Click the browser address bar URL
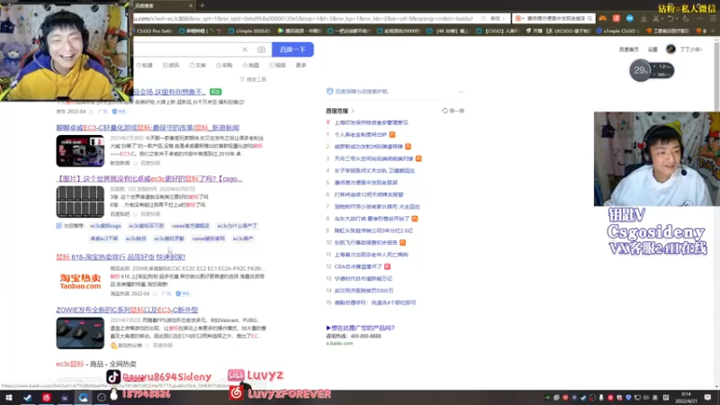 click(x=303, y=18)
